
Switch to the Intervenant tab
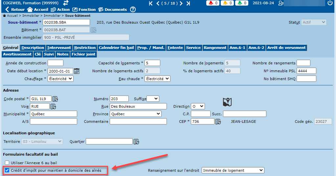(59, 48)
